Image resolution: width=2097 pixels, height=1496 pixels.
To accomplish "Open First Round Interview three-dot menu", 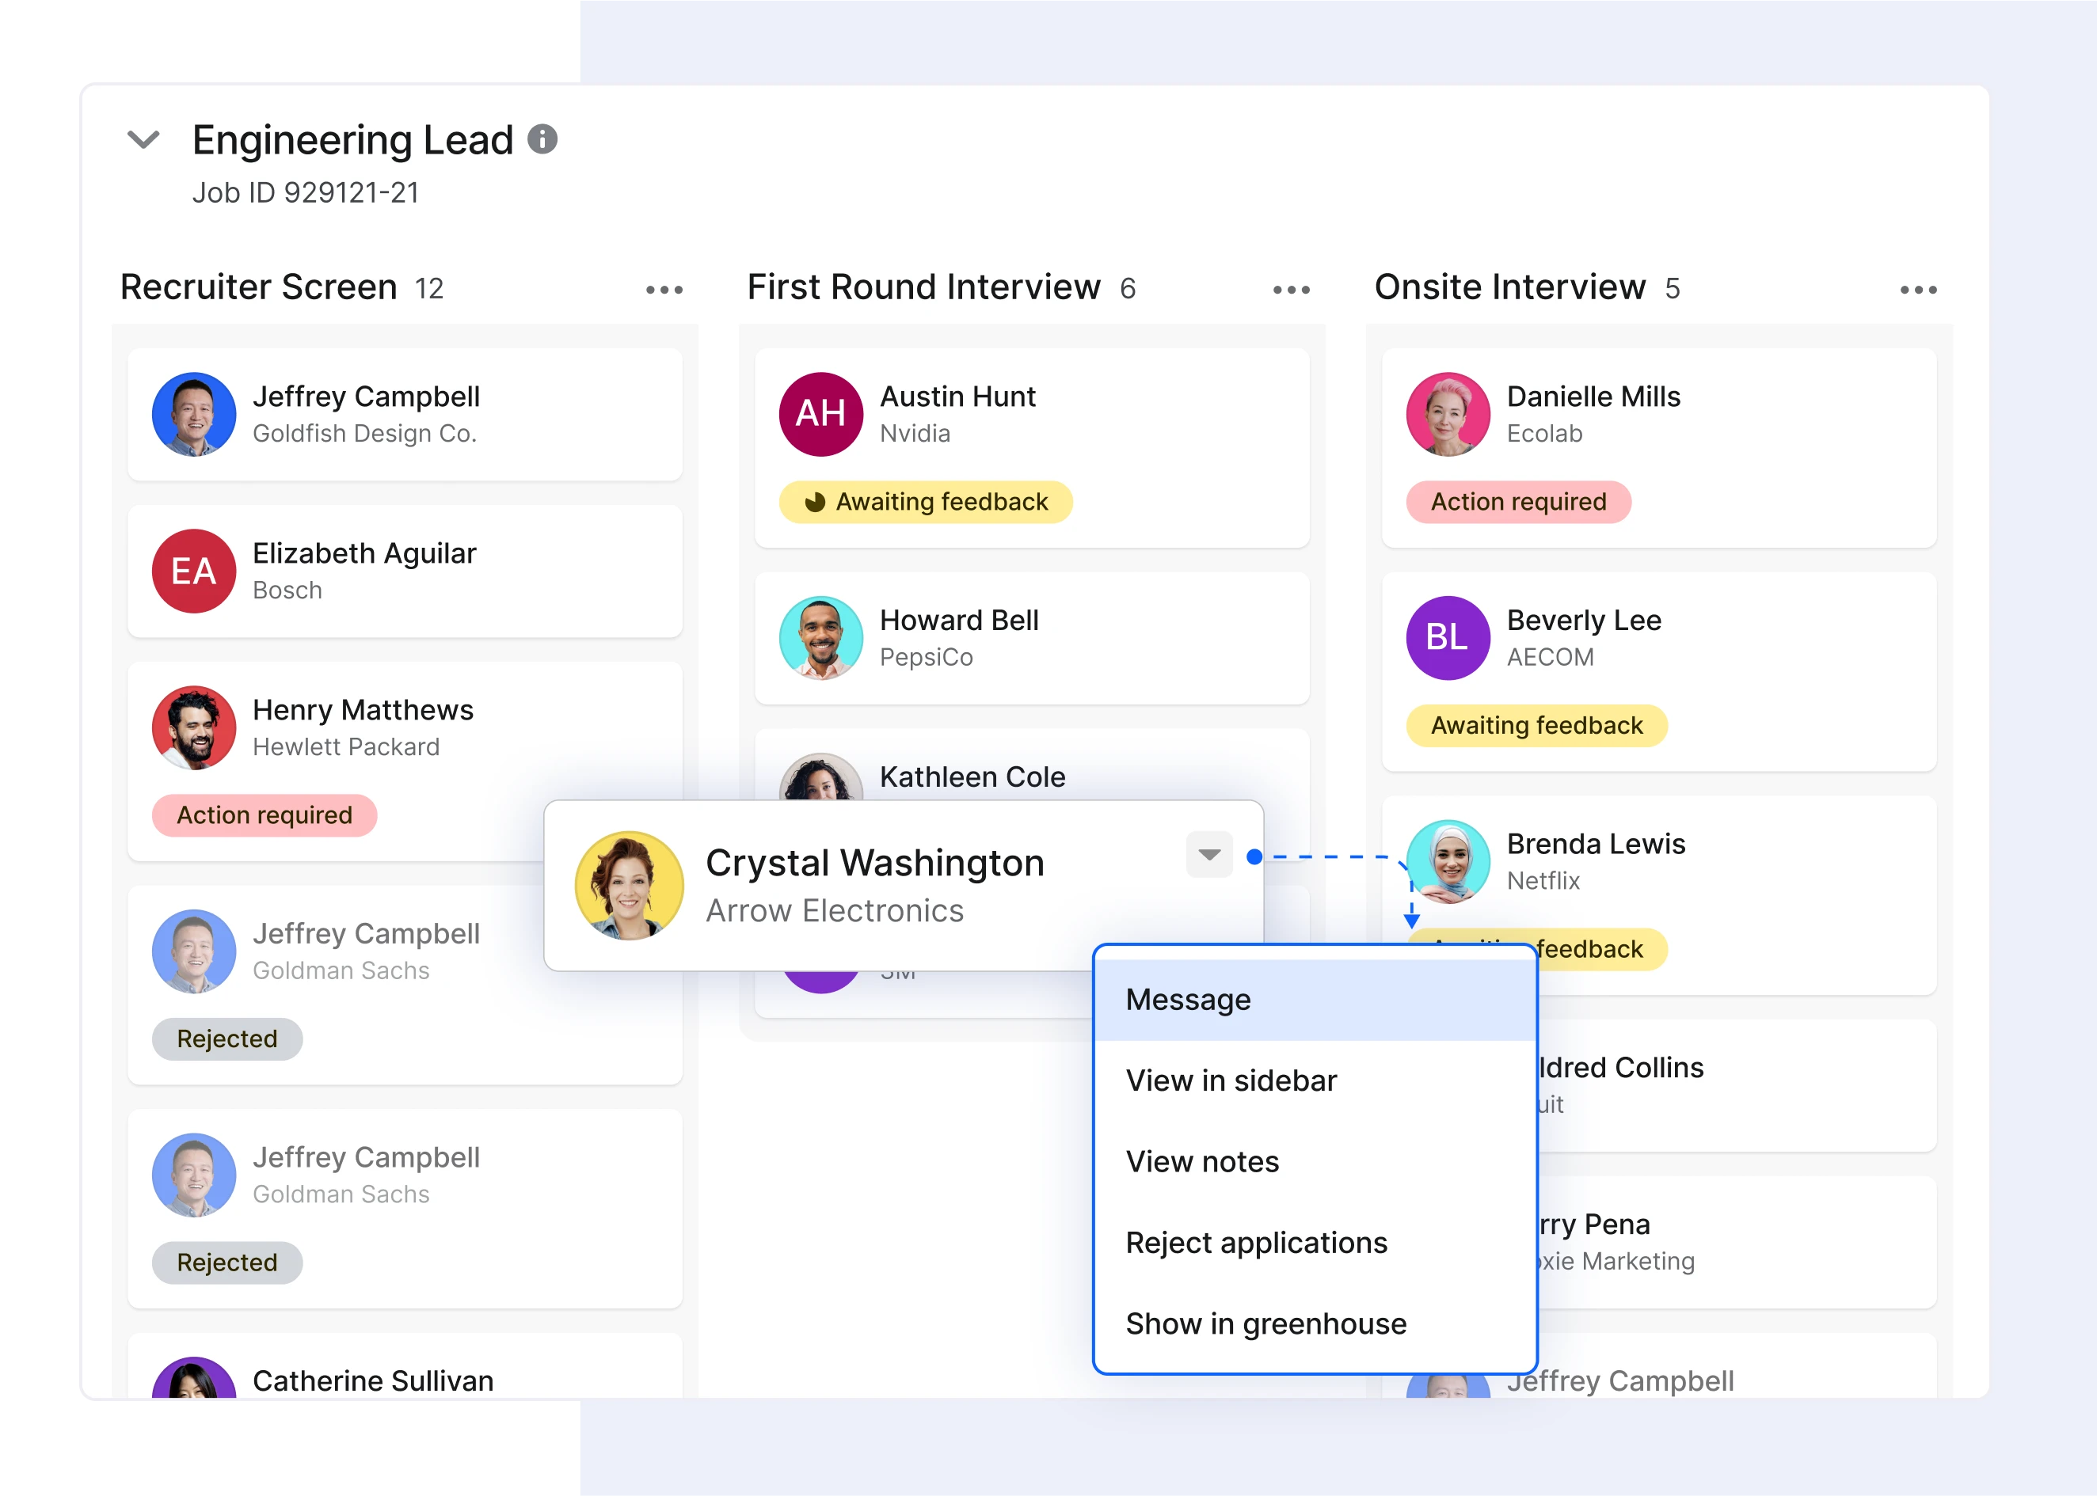I will point(1291,289).
